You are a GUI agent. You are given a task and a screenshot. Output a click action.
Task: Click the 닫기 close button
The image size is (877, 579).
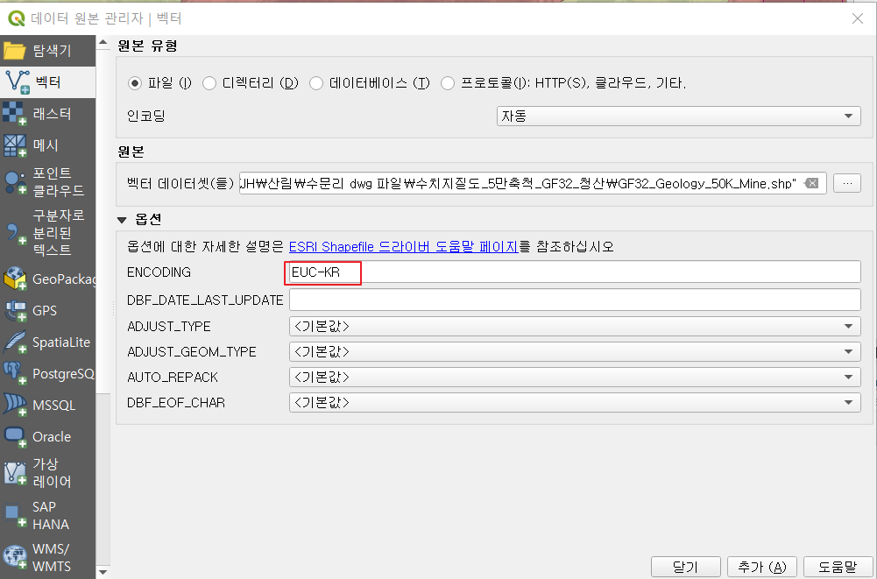pos(685,567)
